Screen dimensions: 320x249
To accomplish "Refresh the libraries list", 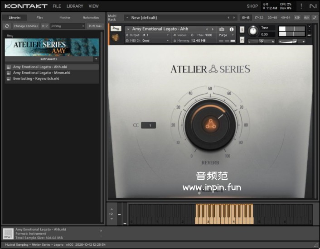I will (x=7, y=26).
